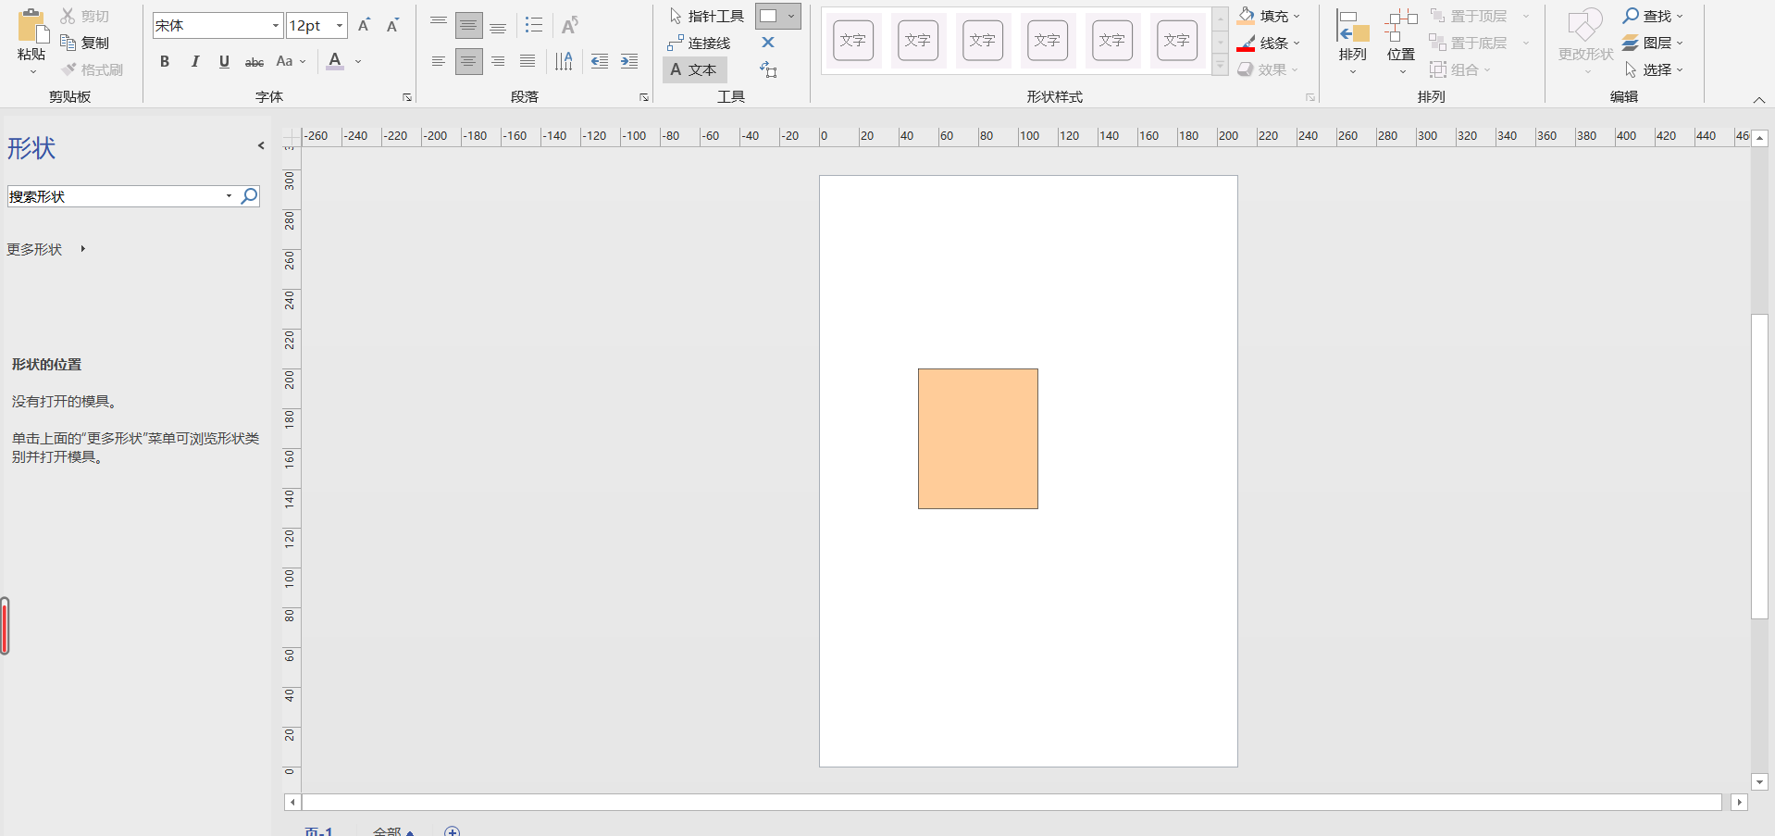
Task: Click the scroll left arrow on horizontal scrollbar
Action: coord(292,803)
